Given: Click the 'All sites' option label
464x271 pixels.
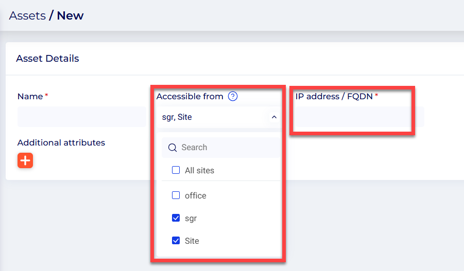Looking at the screenshot, I should (199, 170).
